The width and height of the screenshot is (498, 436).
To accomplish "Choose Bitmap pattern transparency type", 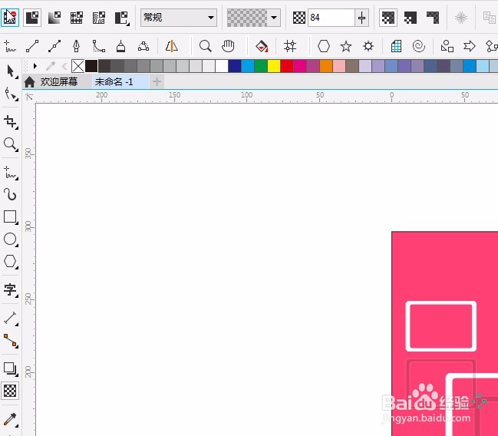I will (99, 18).
